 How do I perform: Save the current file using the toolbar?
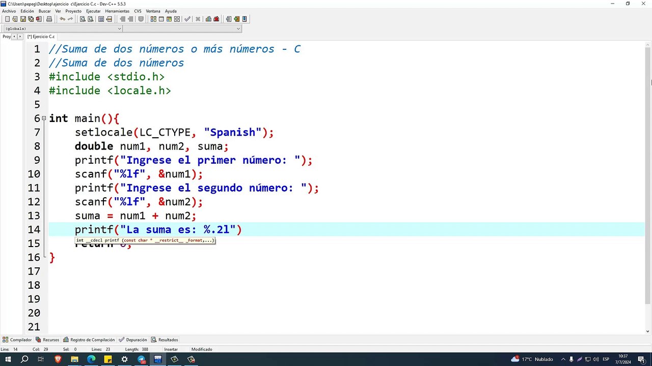coord(23,19)
